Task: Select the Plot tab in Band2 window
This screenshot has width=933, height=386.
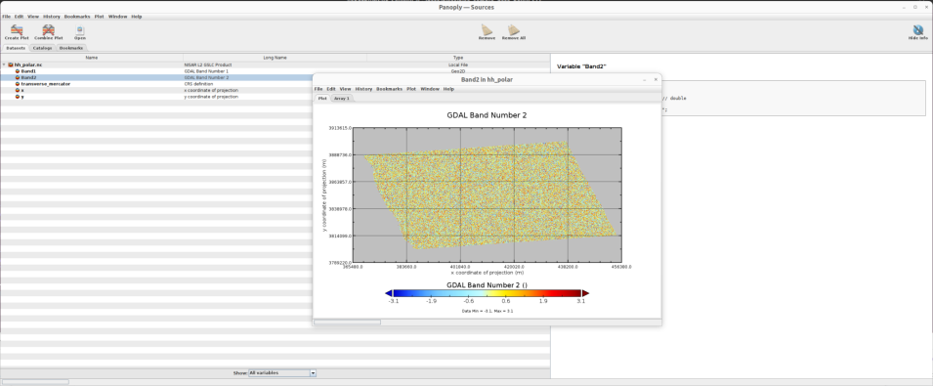Action: (x=321, y=98)
